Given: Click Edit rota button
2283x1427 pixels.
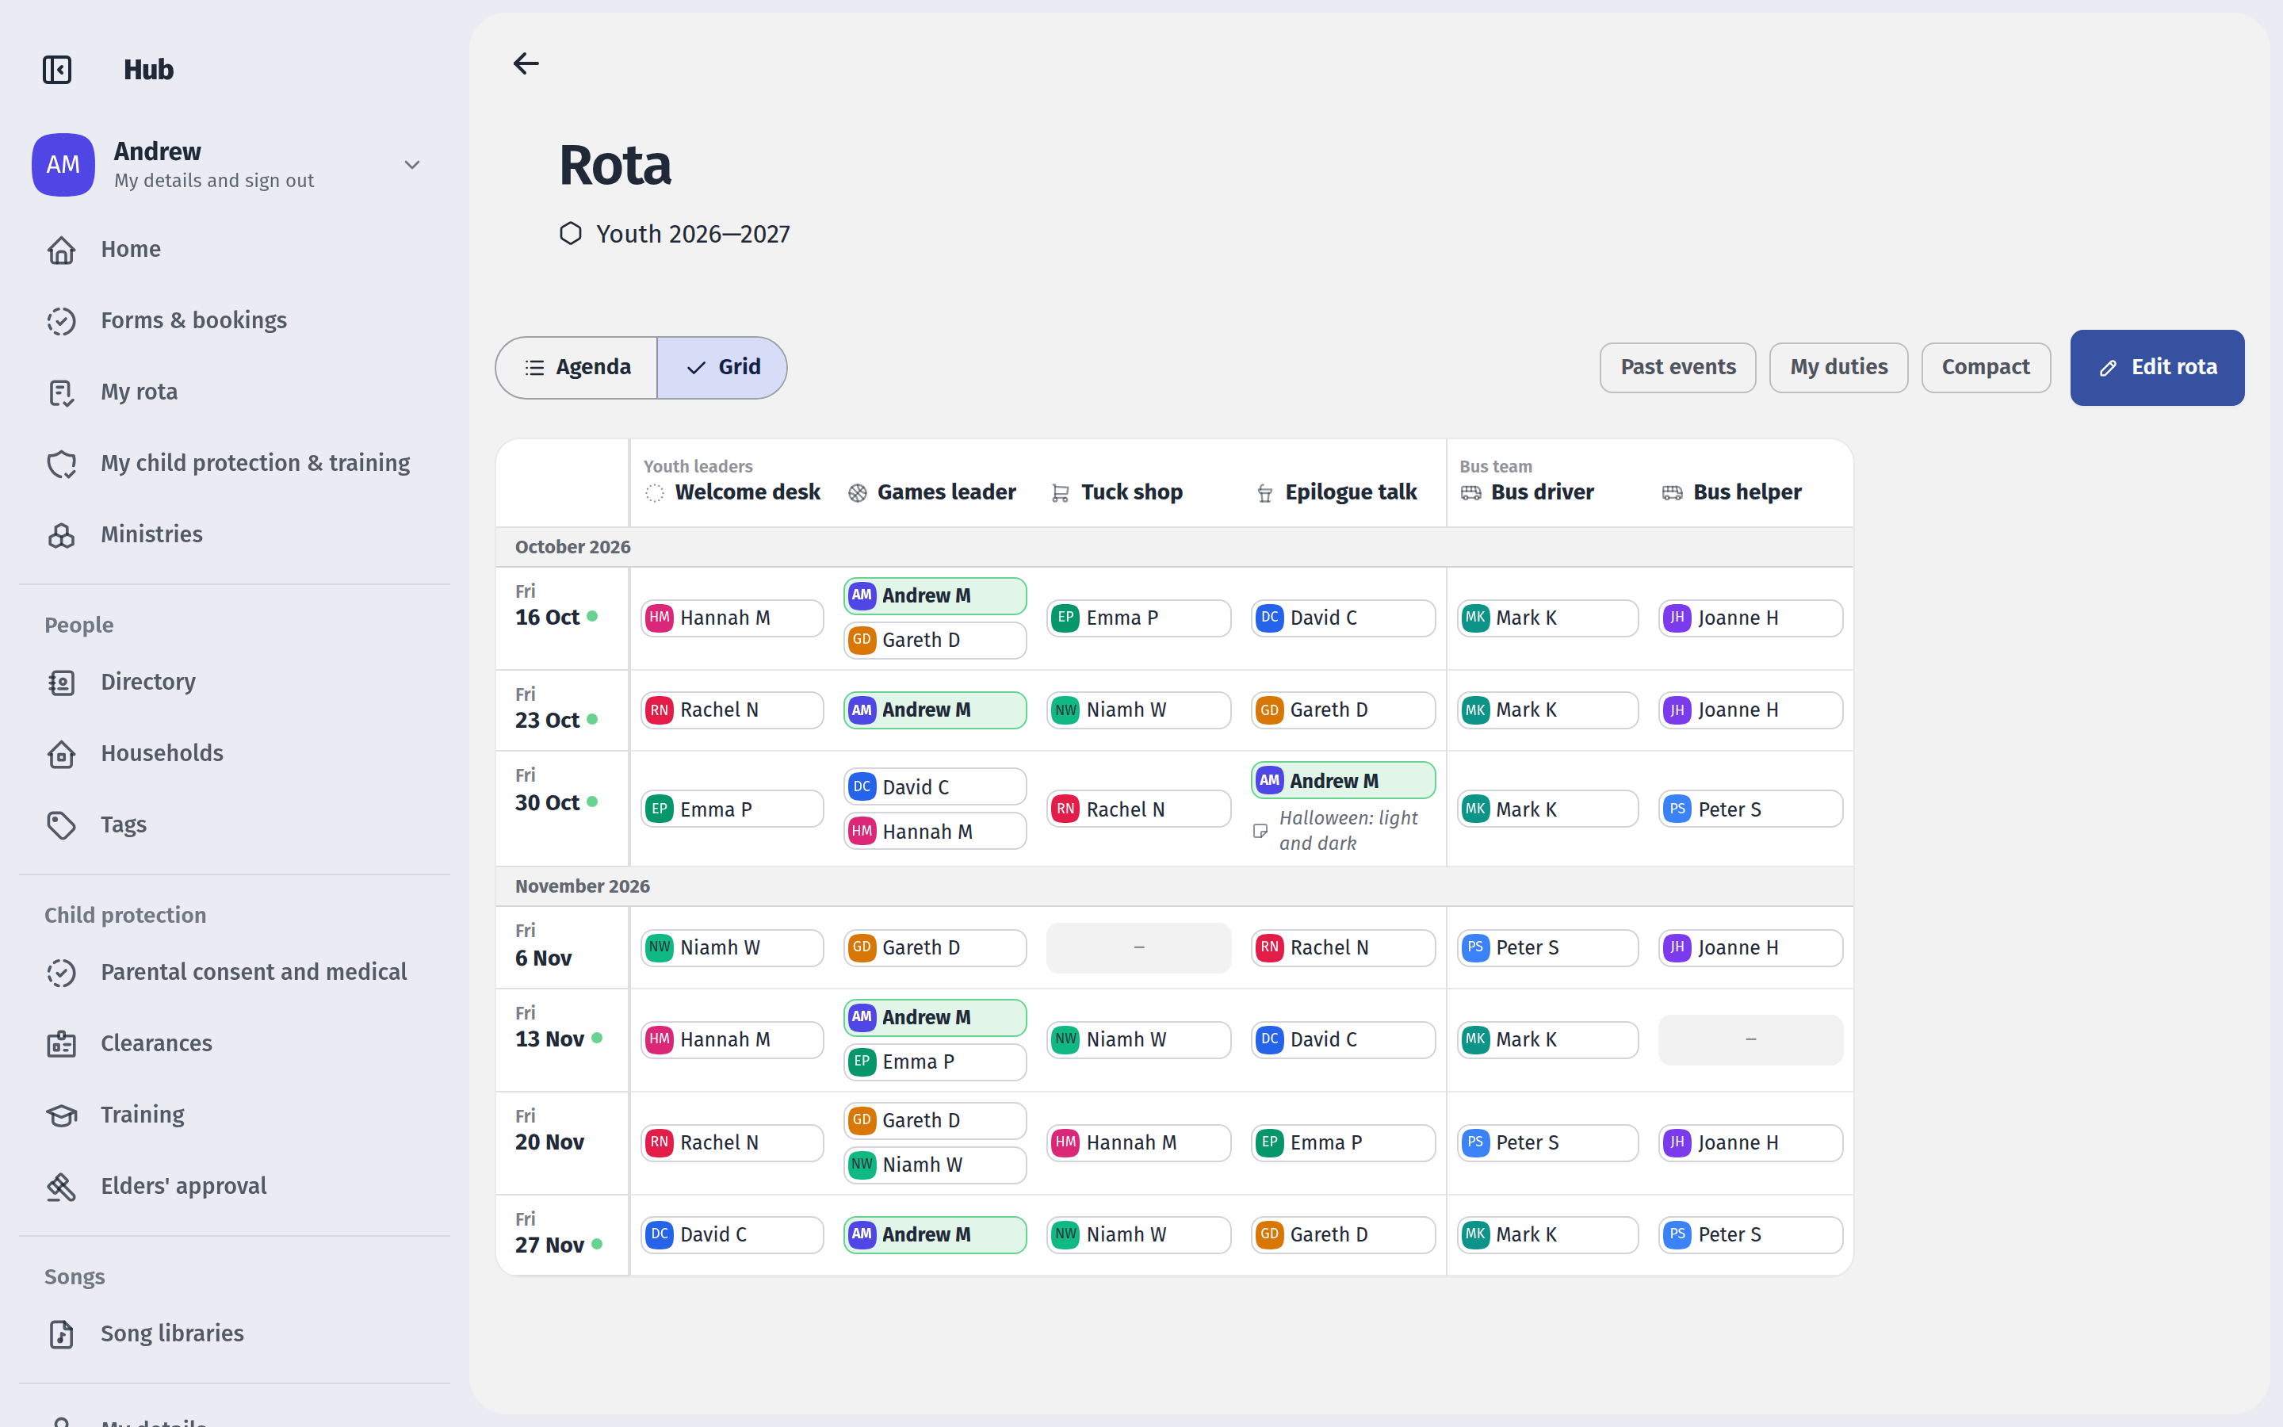Looking at the screenshot, I should (2157, 367).
